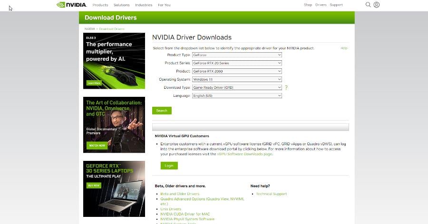The image size is (428, 224).
Task: Expand the Product Series dropdown
Action: tap(237, 63)
